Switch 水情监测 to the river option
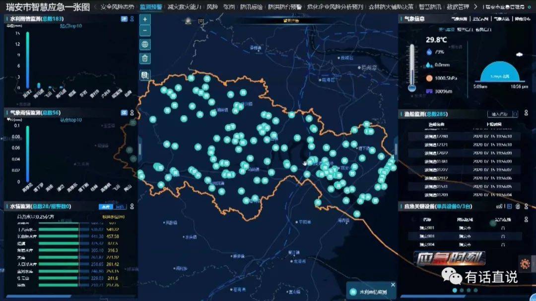The height and width of the screenshot is (301, 536). 120,206
